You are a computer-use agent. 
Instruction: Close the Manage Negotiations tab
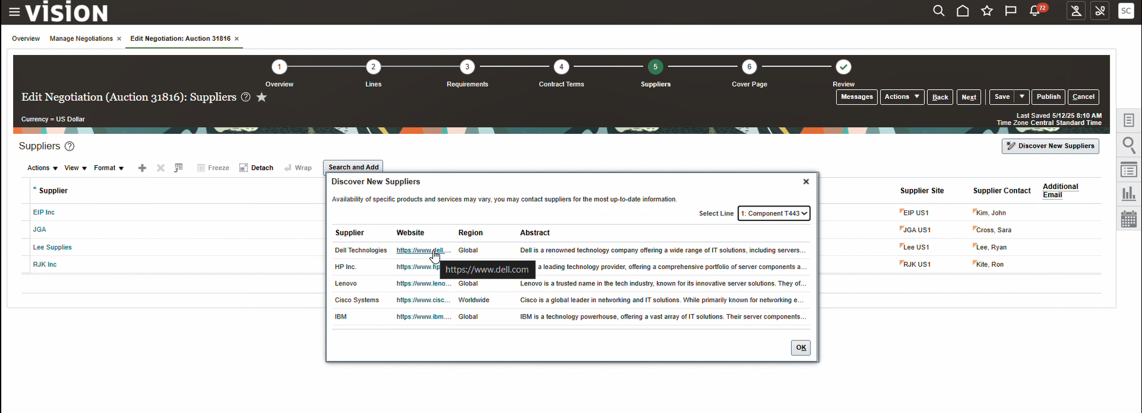119,39
